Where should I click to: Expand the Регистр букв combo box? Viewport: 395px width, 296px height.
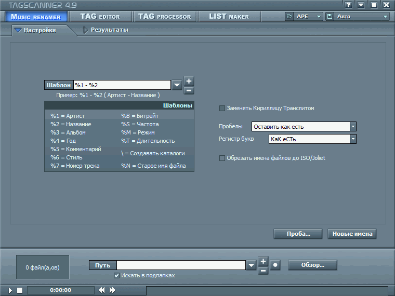click(353, 139)
